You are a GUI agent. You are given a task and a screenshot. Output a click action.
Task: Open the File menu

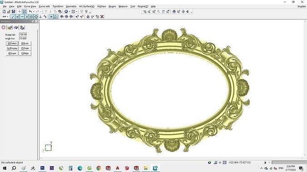tap(5, 6)
